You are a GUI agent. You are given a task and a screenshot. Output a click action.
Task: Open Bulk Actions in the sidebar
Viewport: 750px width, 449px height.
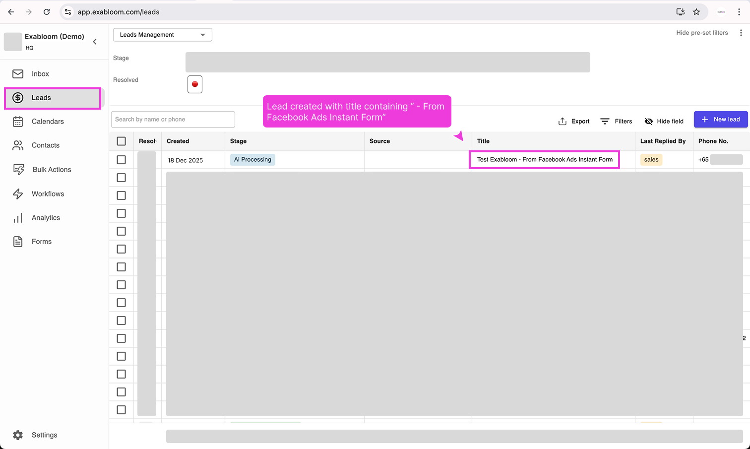[18, 169]
